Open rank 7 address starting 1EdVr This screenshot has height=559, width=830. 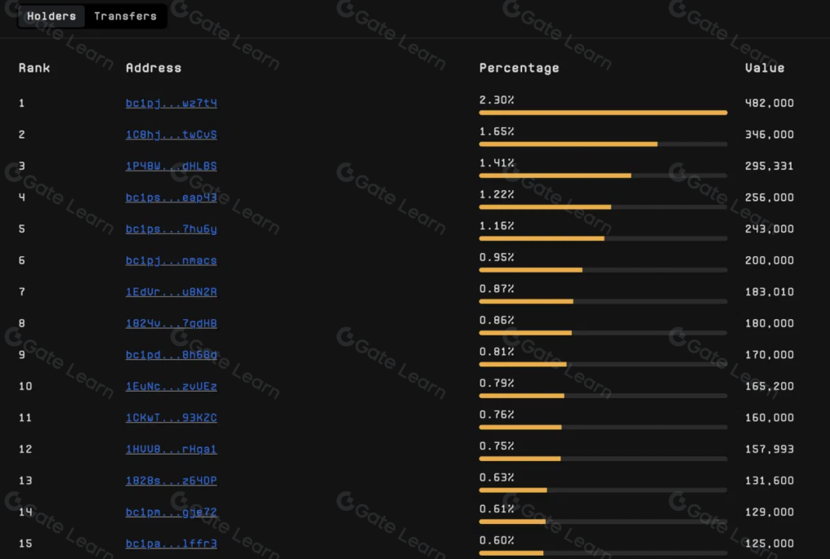pyautogui.click(x=172, y=292)
